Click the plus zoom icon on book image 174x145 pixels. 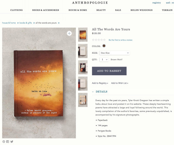pos(69,33)
